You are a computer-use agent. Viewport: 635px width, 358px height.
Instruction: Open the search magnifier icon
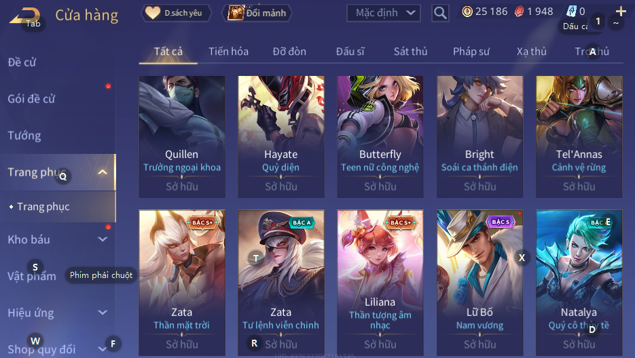[x=440, y=14]
